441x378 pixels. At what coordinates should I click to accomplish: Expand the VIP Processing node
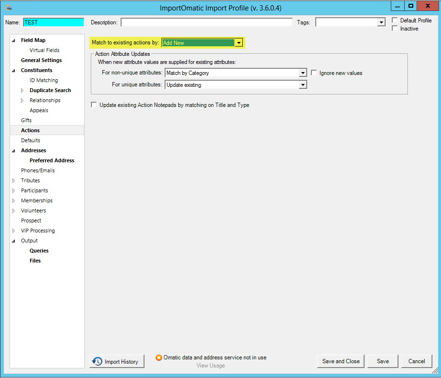click(13, 231)
